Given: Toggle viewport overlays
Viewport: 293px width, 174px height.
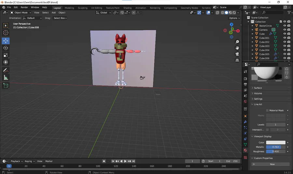Looking at the screenshot, I should pyautogui.click(x=208, y=13).
